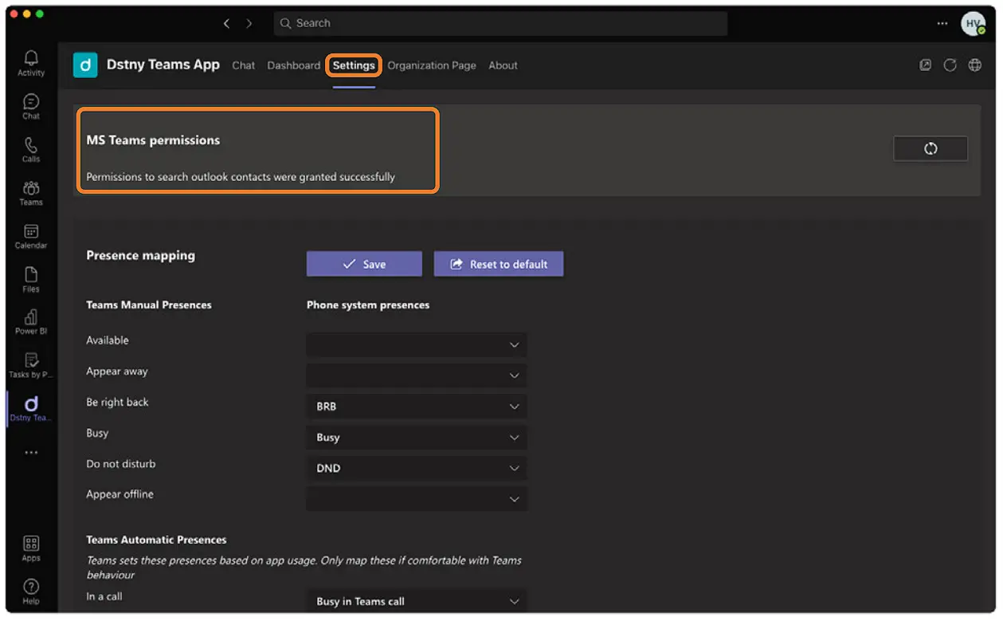Open the pop-out app icon
Image resolution: width=1003 pixels, height=621 pixels.
[925, 65]
